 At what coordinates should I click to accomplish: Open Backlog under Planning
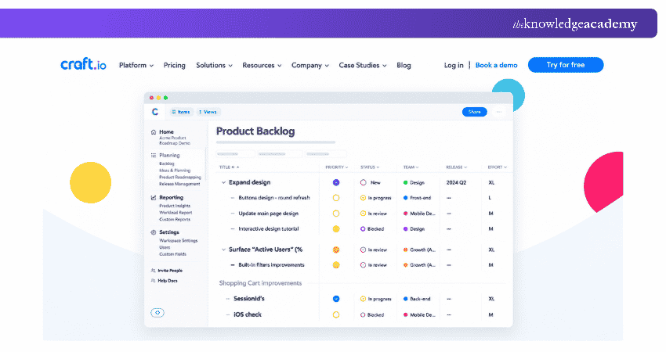tap(166, 163)
